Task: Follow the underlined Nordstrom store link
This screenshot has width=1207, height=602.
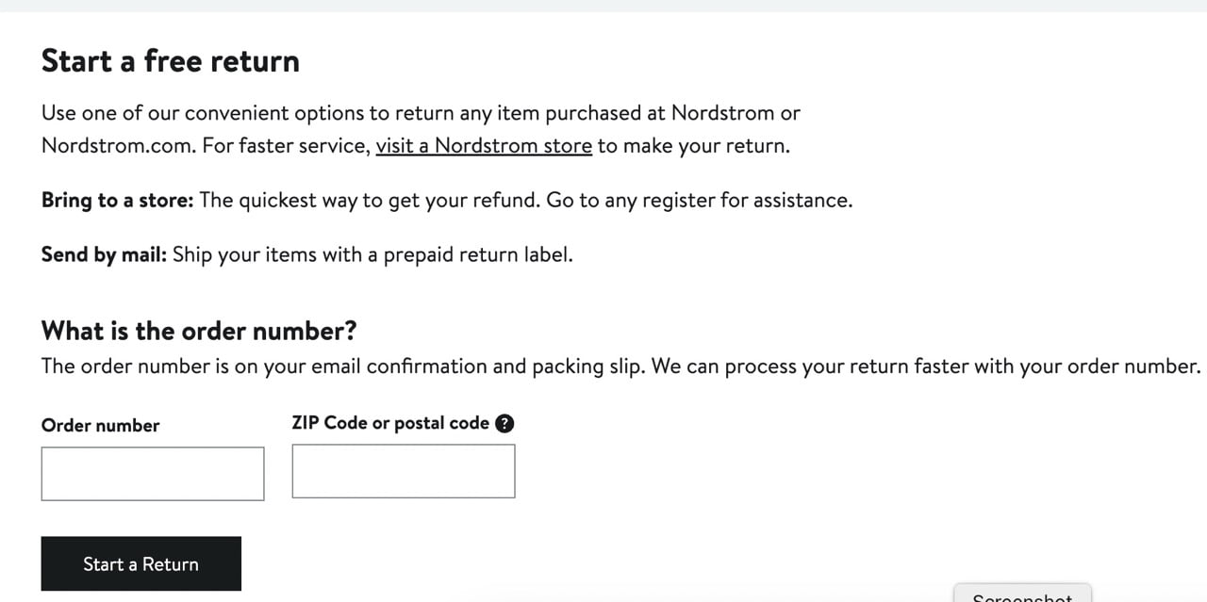Action: pyautogui.click(x=484, y=146)
